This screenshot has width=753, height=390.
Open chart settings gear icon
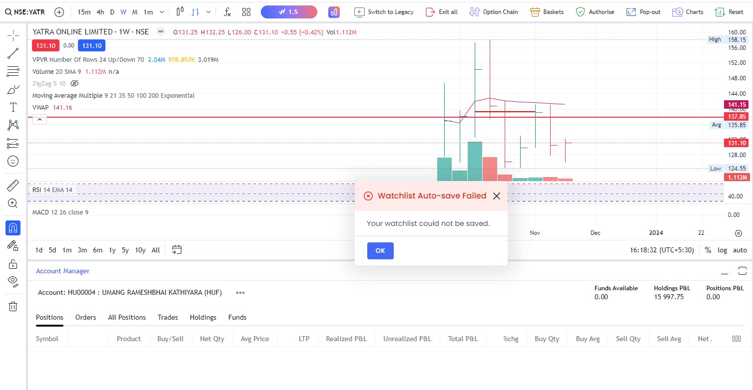click(x=739, y=233)
